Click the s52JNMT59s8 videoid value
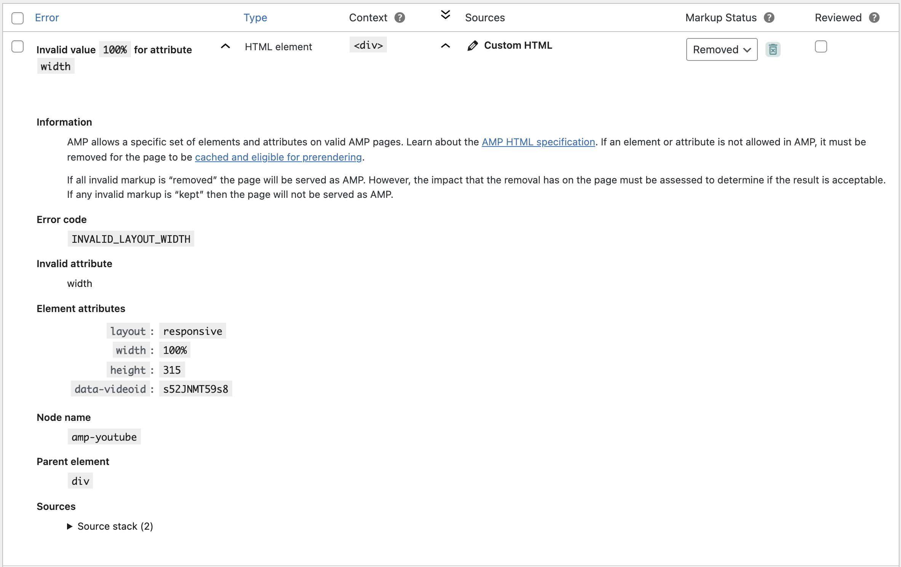Viewport: 901px width, 567px height. coord(195,389)
